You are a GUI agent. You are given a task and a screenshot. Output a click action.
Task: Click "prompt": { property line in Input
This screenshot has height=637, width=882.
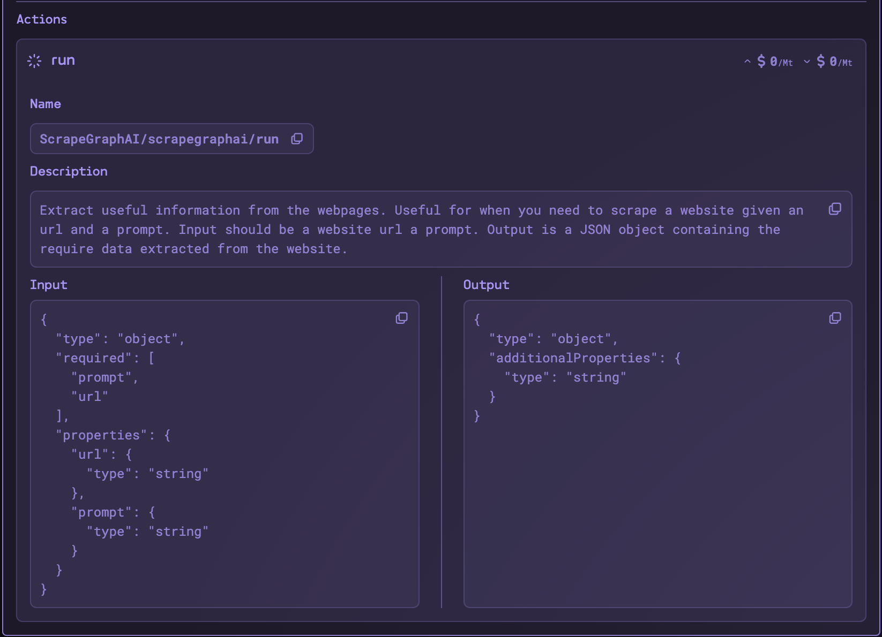tap(113, 512)
